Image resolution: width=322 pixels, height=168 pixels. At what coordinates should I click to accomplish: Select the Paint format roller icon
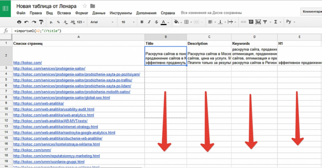tap(41, 22)
